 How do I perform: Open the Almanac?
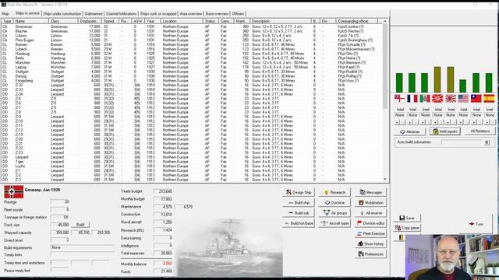409,131
